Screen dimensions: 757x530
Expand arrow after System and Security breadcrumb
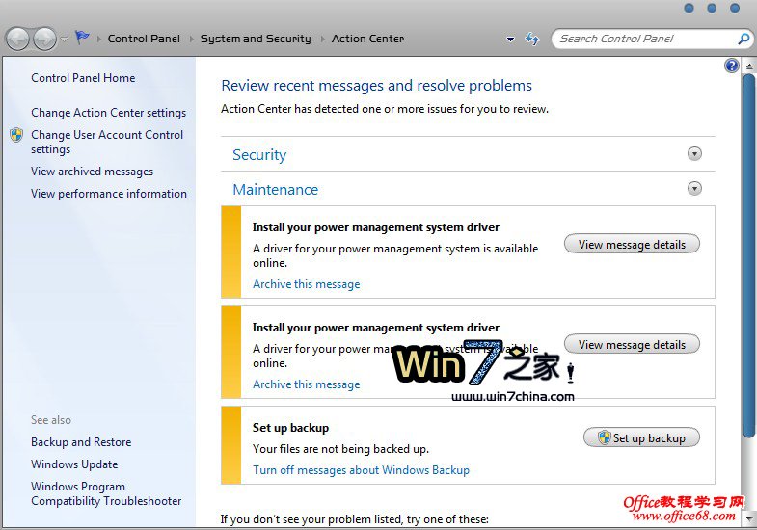322,40
